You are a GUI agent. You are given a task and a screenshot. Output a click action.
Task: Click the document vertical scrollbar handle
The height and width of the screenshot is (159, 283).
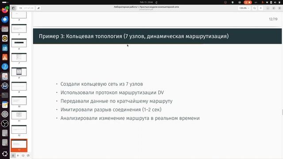[x=282, y=112]
